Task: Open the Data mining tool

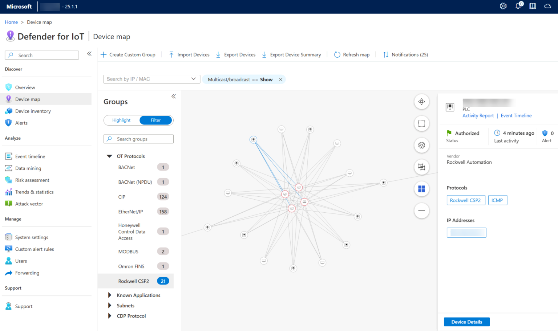Action: tap(27, 168)
